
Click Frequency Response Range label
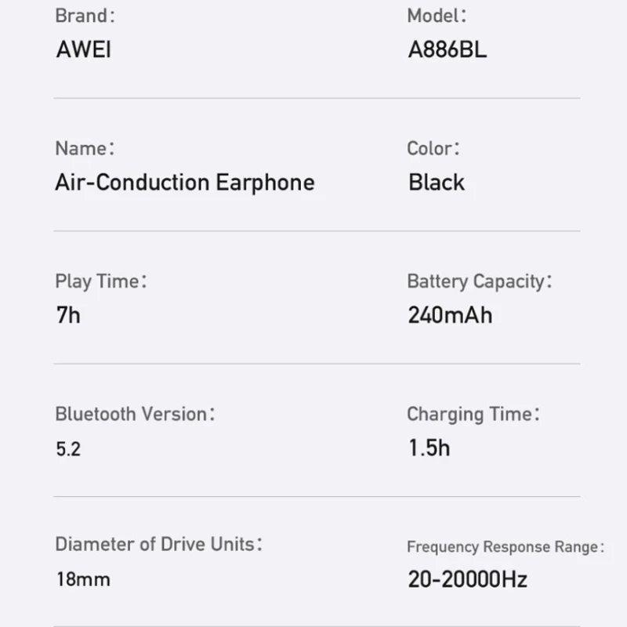pos(506,547)
